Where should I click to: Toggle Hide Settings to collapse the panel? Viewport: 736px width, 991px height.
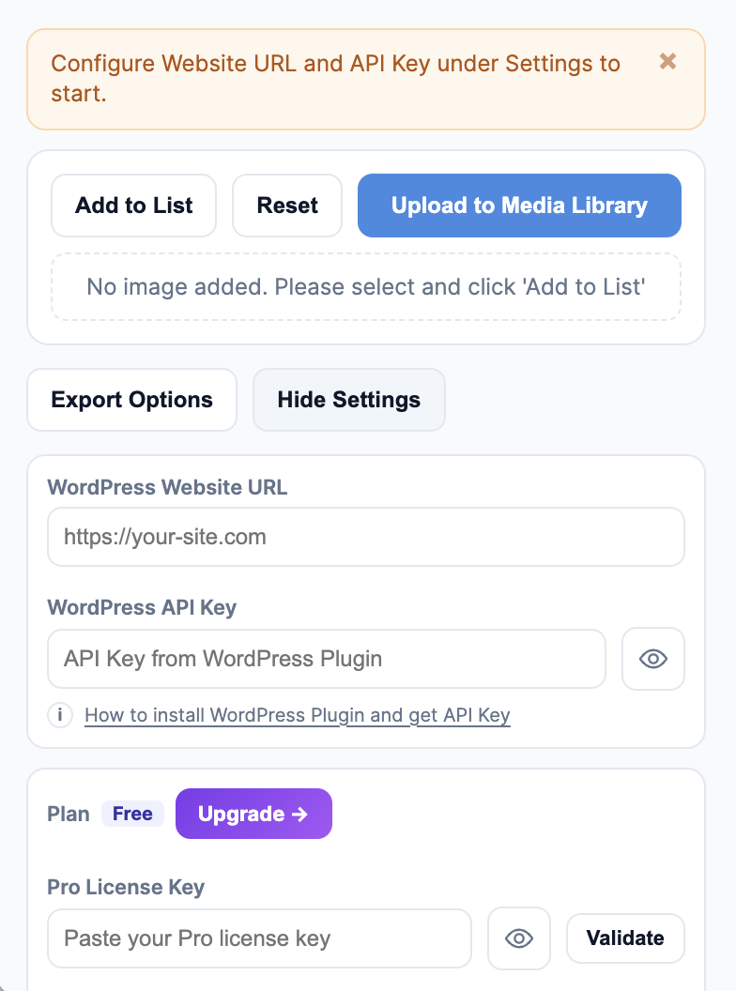348,400
